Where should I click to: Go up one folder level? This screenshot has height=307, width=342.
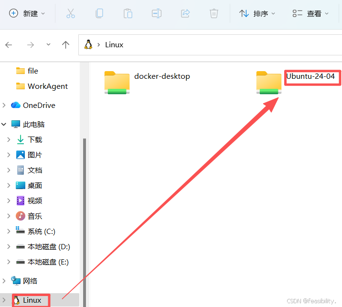coord(65,45)
